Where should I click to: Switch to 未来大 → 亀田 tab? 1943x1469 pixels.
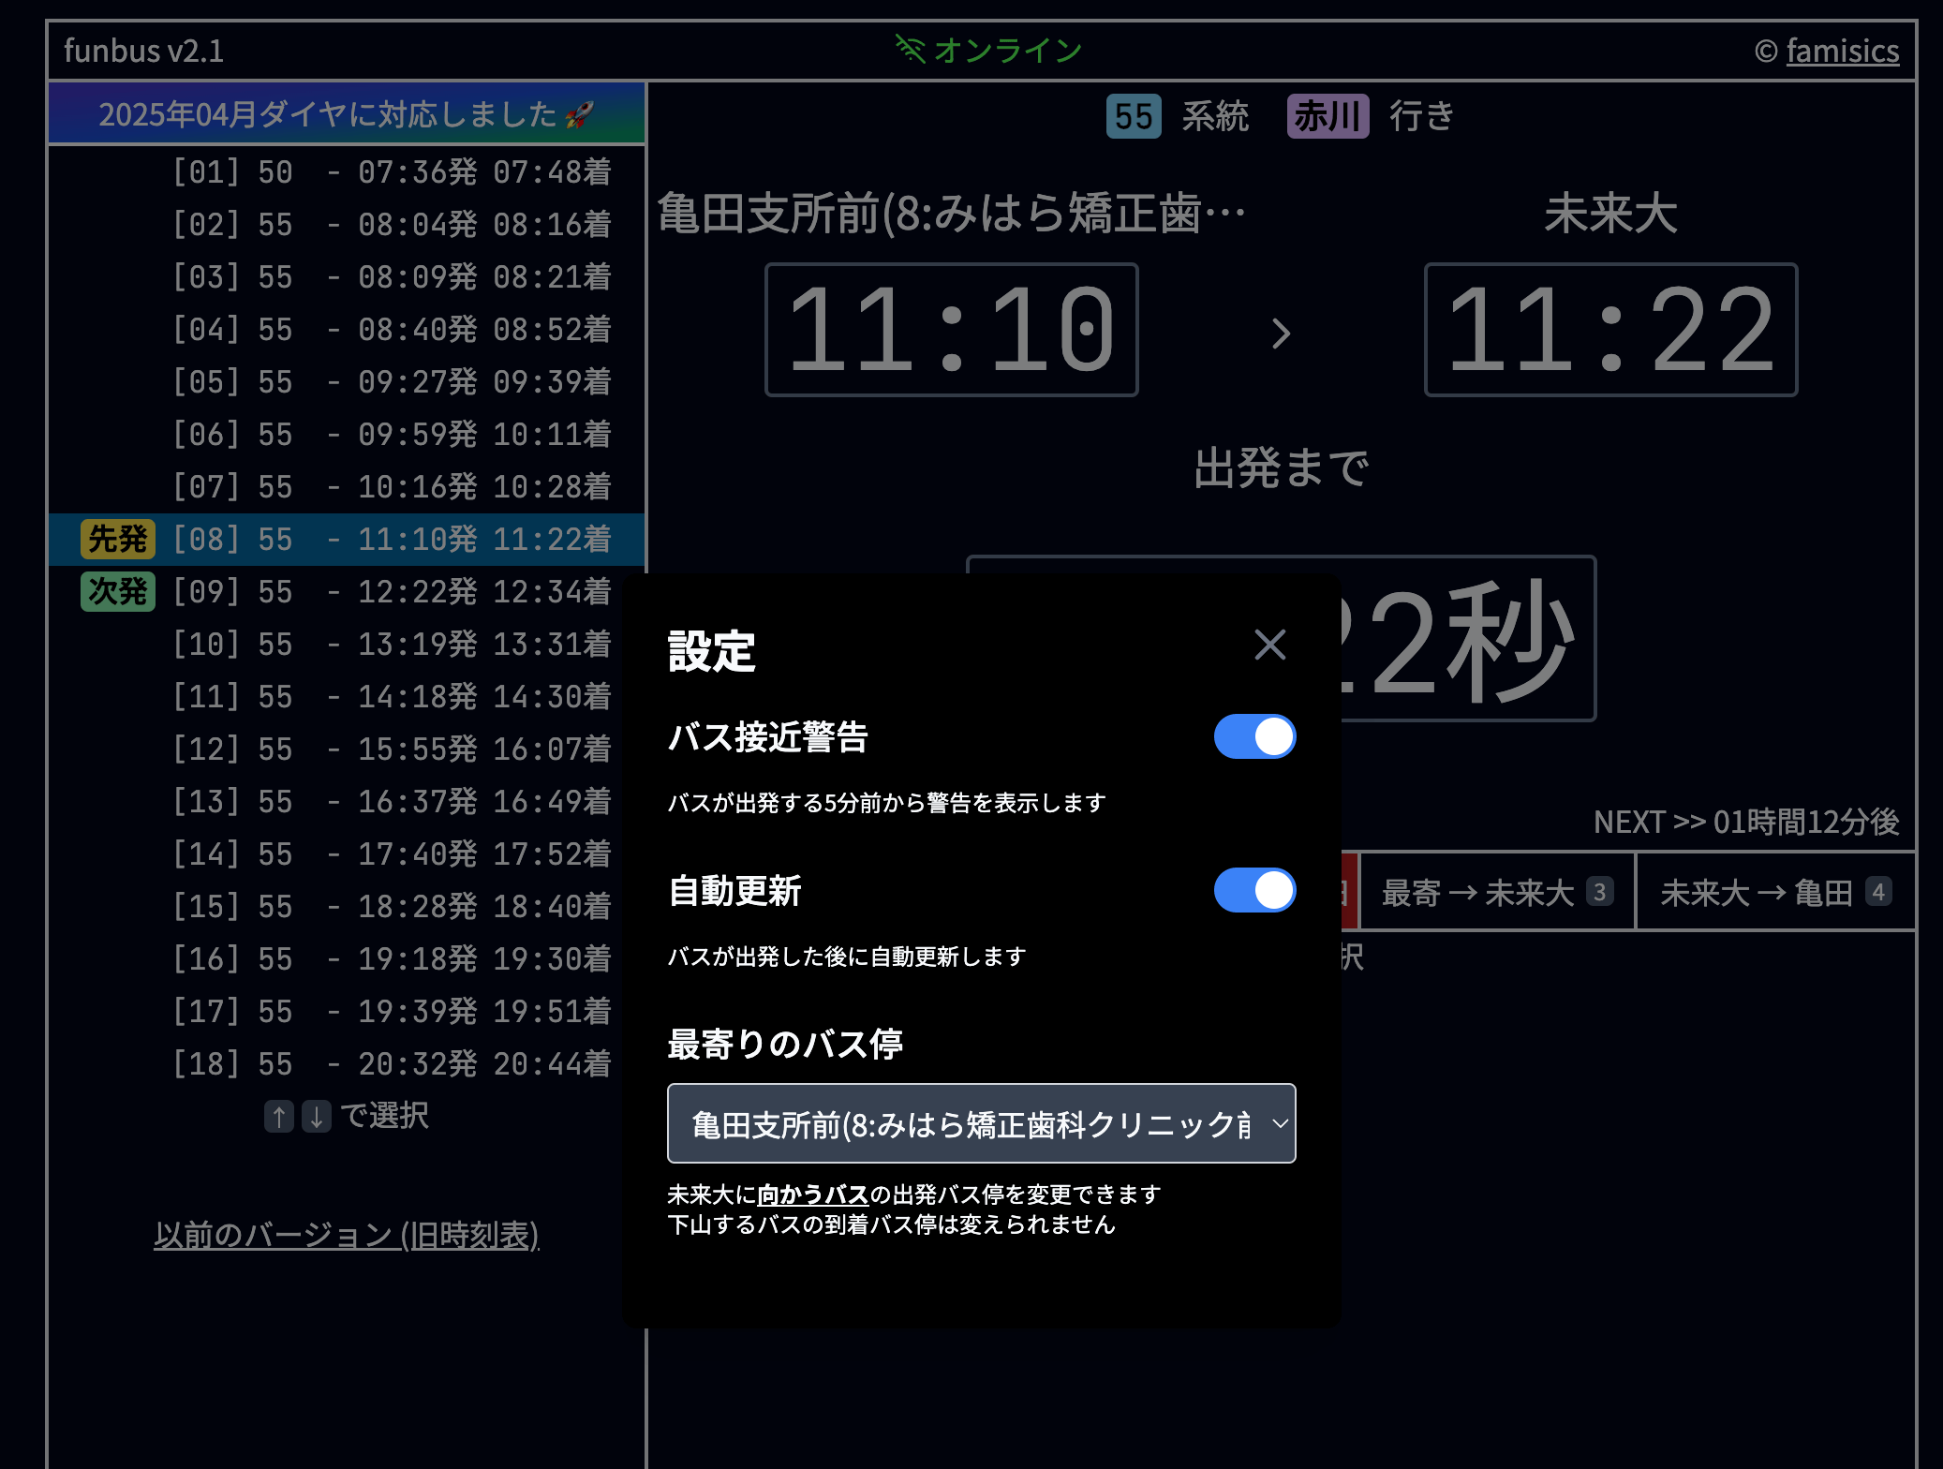(1774, 892)
